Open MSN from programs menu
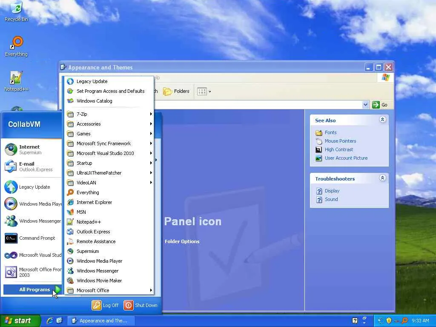This screenshot has height=327, width=436. click(109, 212)
